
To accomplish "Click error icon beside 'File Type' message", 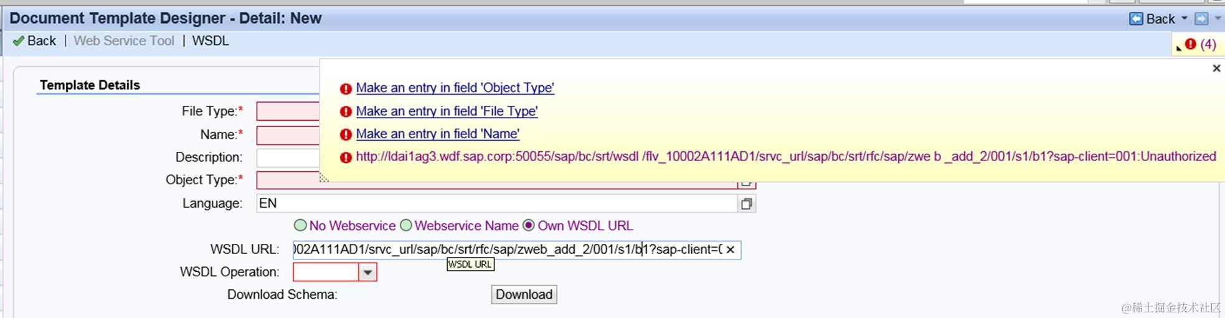I will click(346, 112).
